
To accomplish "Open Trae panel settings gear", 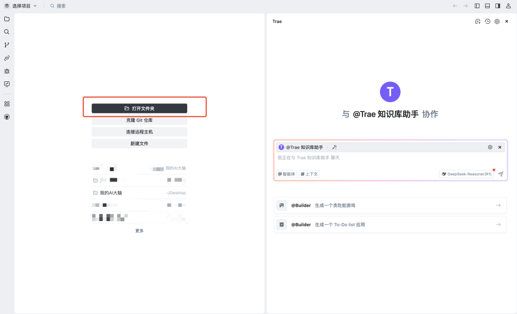I will click(x=497, y=22).
